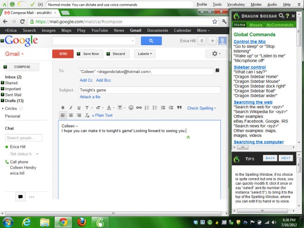304x228 pixels.
Task: Insert an emoticon smiley
Action: click(131, 108)
